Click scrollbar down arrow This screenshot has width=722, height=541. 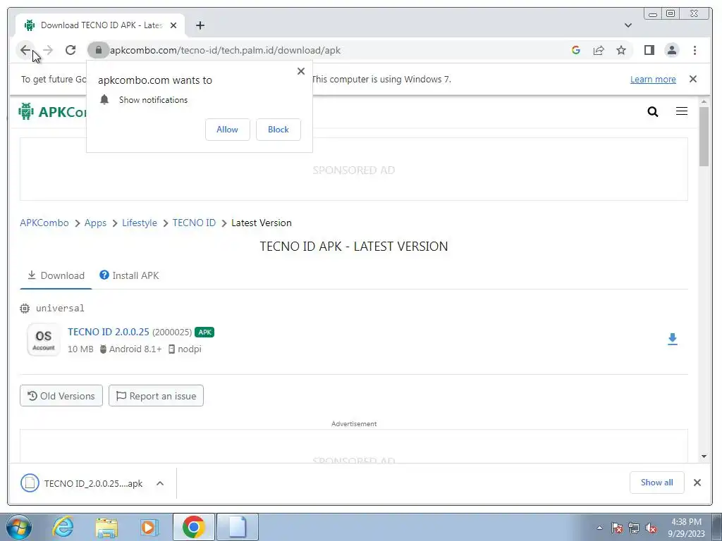click(x=704, y=456)
